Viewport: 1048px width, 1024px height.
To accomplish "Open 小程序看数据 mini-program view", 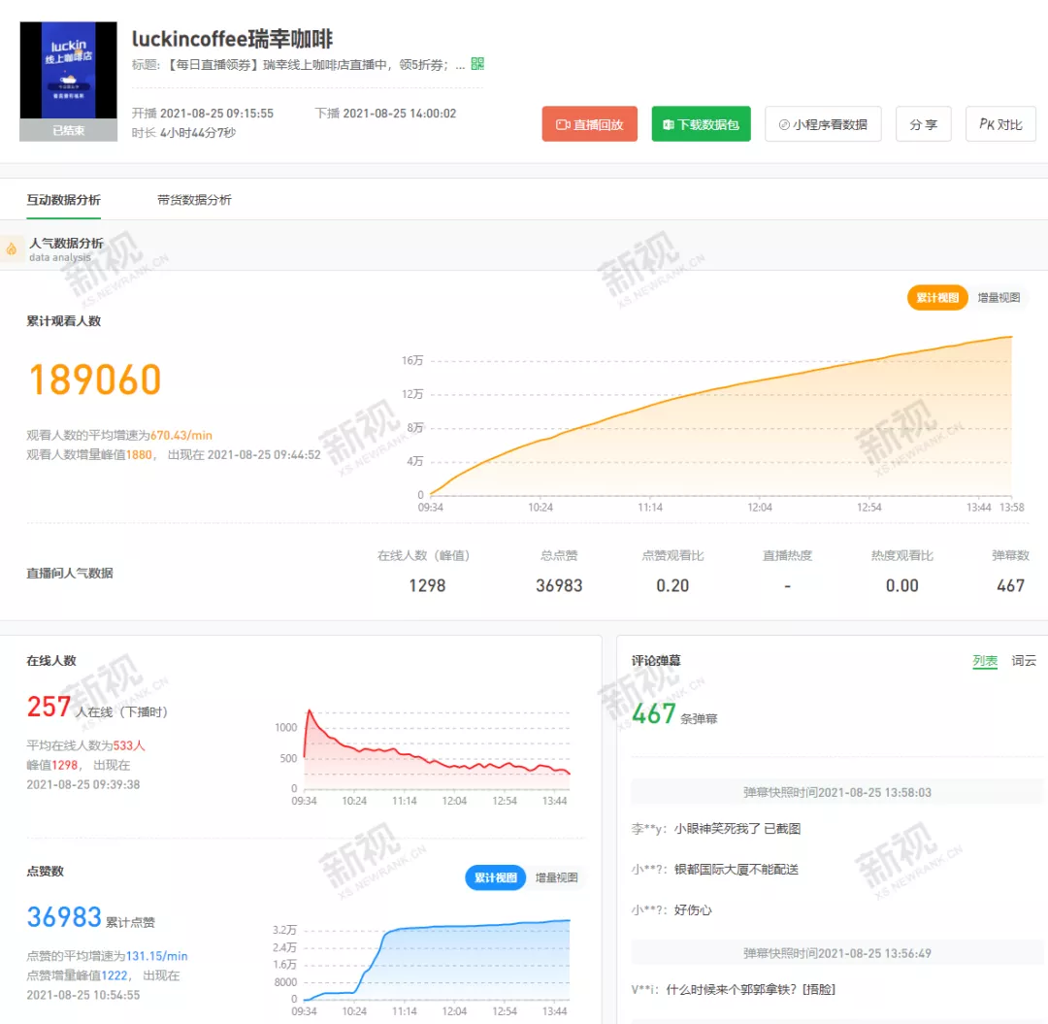I will 823,124.
